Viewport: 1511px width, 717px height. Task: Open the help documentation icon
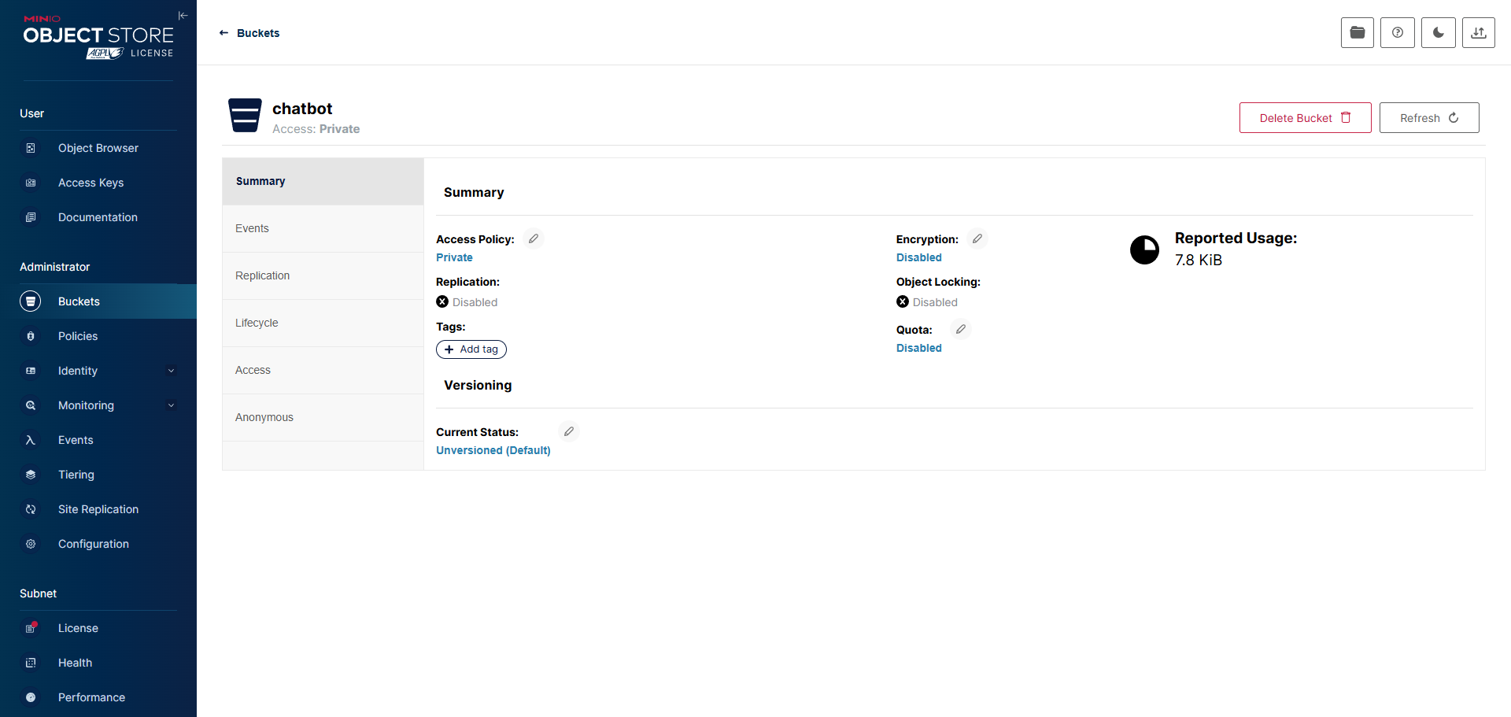click(1397, 33)
